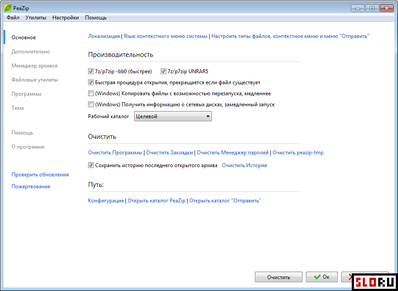
Task: Click Очистить Менеджер паролей link
Action: 233,153
